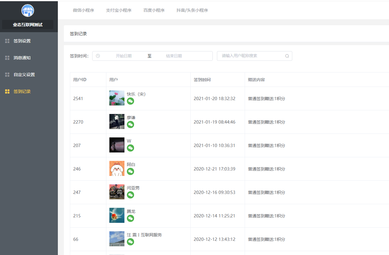This screenshot has width=389, height=255.
Task: Click the 开始日期 start date field
Action: pyautogui.click(x=124, y=56)
